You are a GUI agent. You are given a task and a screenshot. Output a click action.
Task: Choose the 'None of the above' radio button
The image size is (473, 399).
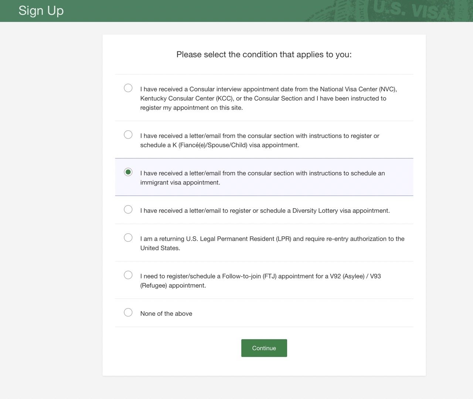coord(128,312)
